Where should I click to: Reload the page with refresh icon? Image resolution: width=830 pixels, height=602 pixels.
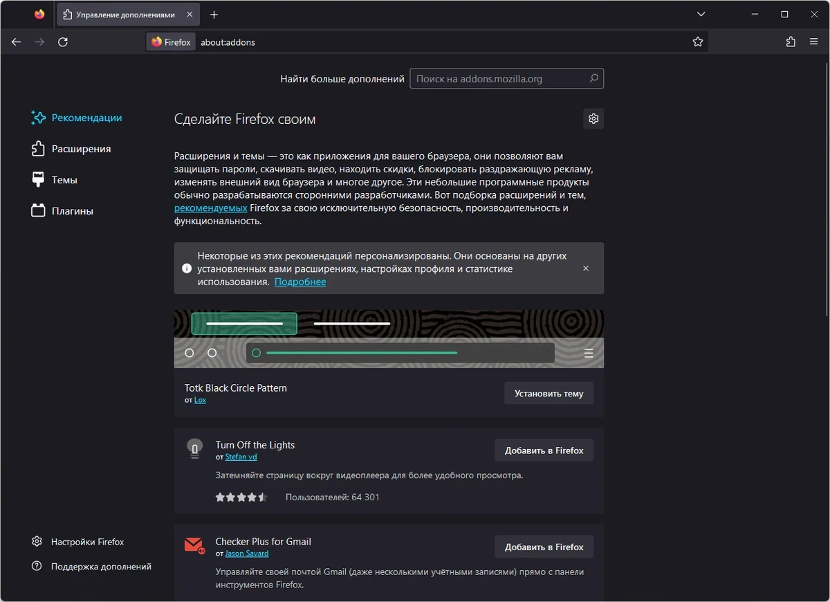(63, 42)
